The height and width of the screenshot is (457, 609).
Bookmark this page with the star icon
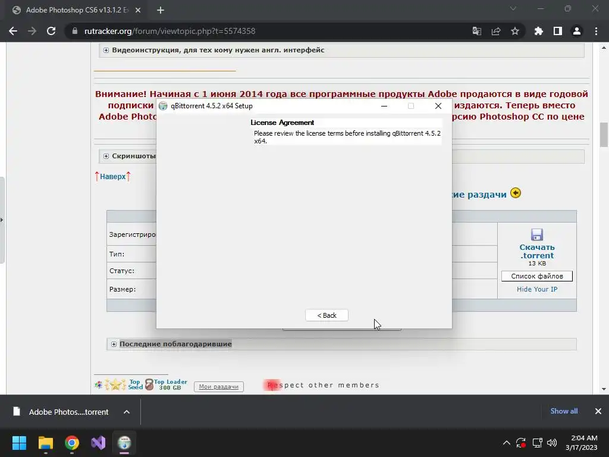(515, 31)
